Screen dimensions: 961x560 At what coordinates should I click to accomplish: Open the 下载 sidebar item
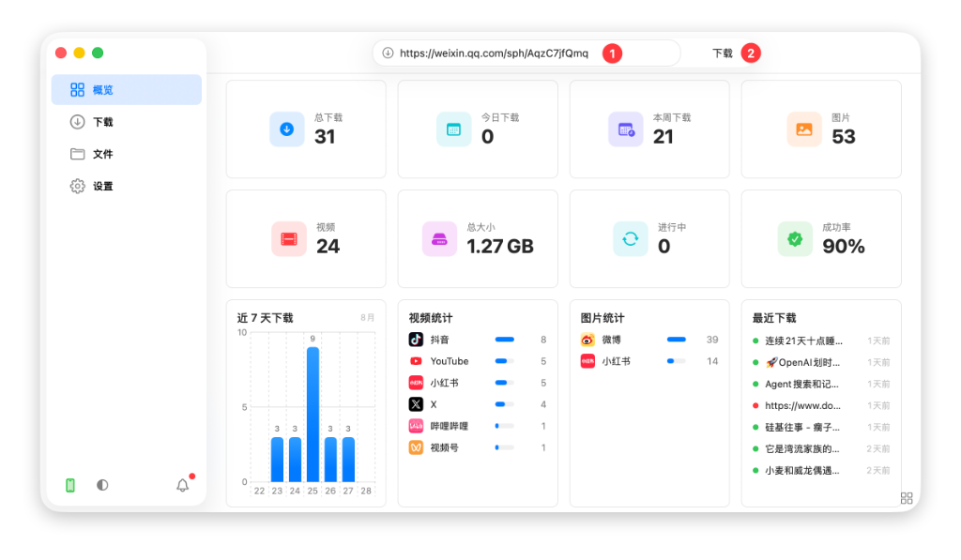(127, 122)
